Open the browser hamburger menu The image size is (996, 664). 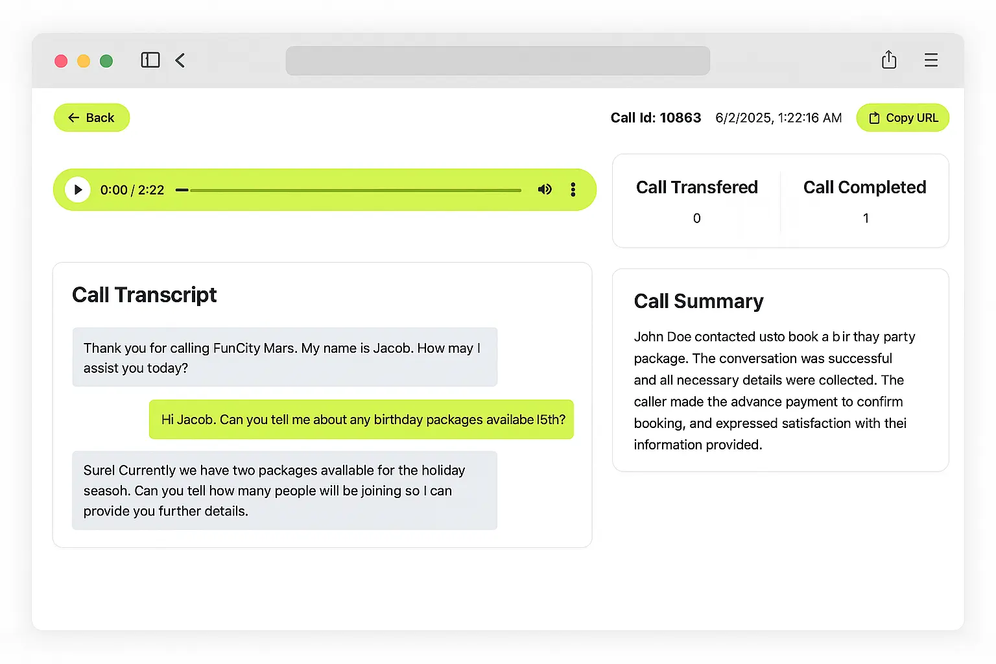click(x=931, y=60)
